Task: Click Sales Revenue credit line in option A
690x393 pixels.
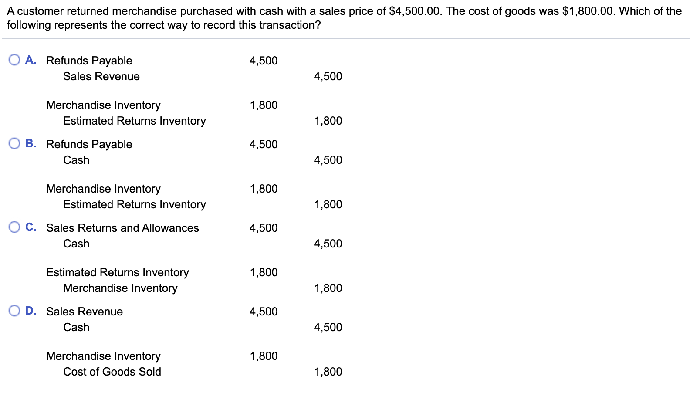Action: [101, 76]
